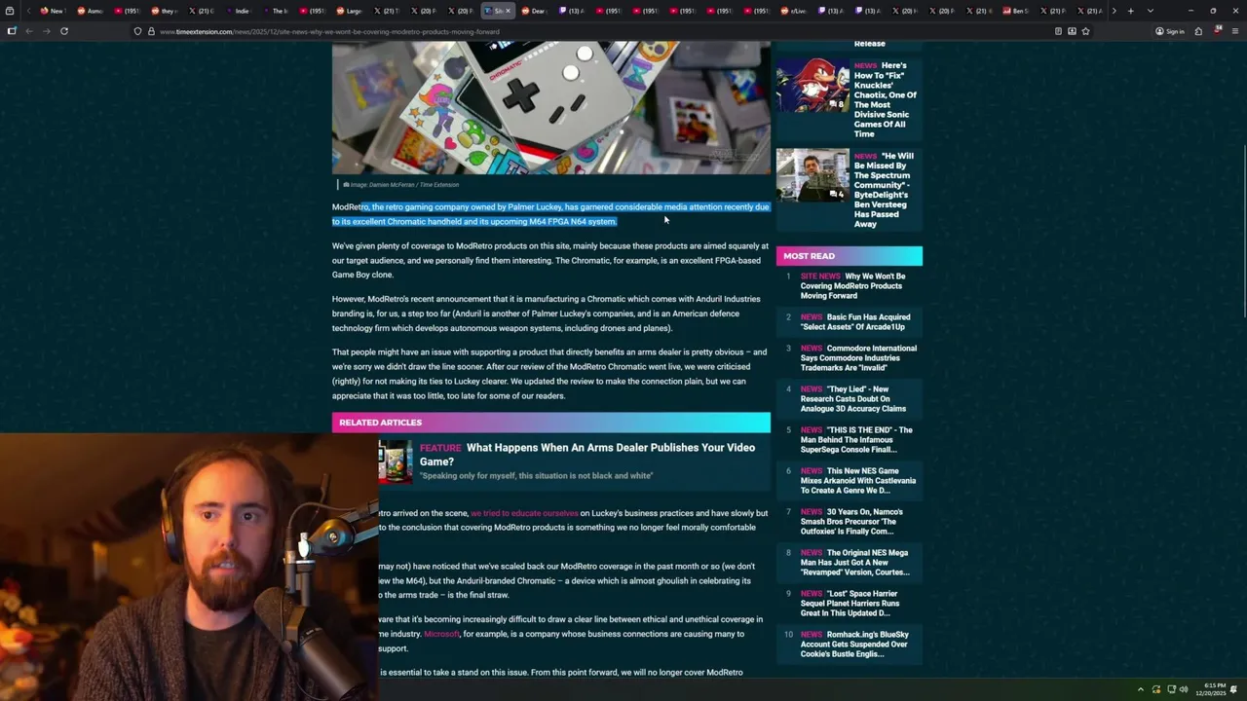Open 'They Lied - New Research Casts Doubt' link
Viewport: 1247px width, 701px height.
coord(853,398)
